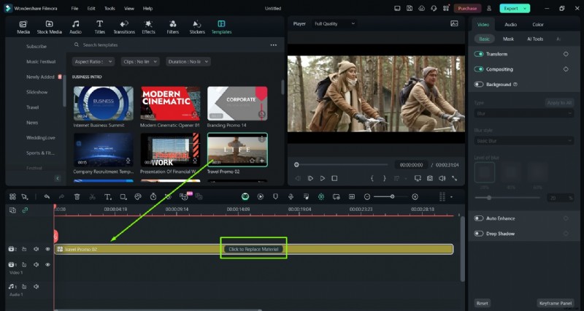584x311 pixels.
Task: Open the color palette tool
Action: (x=138, y=196)
